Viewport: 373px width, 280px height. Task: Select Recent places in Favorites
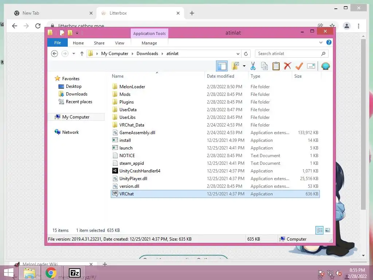[x=79, y=102]
